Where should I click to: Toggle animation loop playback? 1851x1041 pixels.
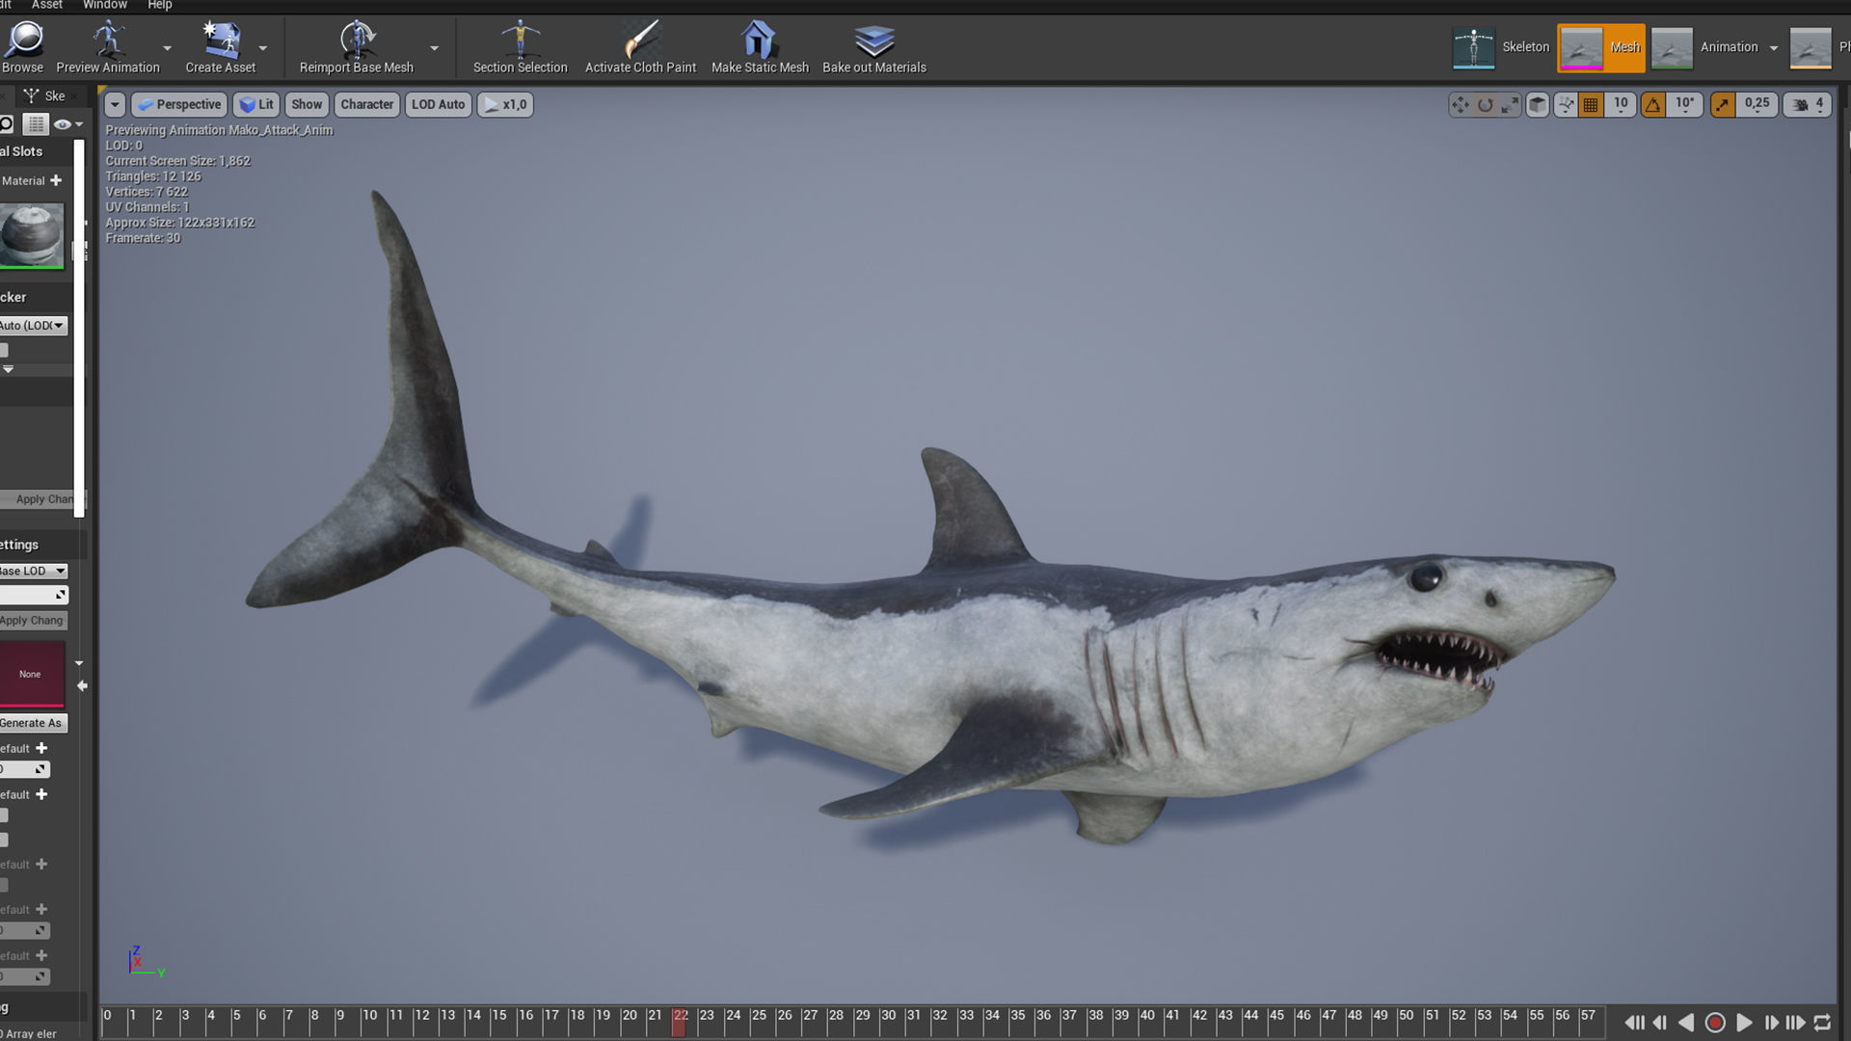(x=1822, y=1023)
